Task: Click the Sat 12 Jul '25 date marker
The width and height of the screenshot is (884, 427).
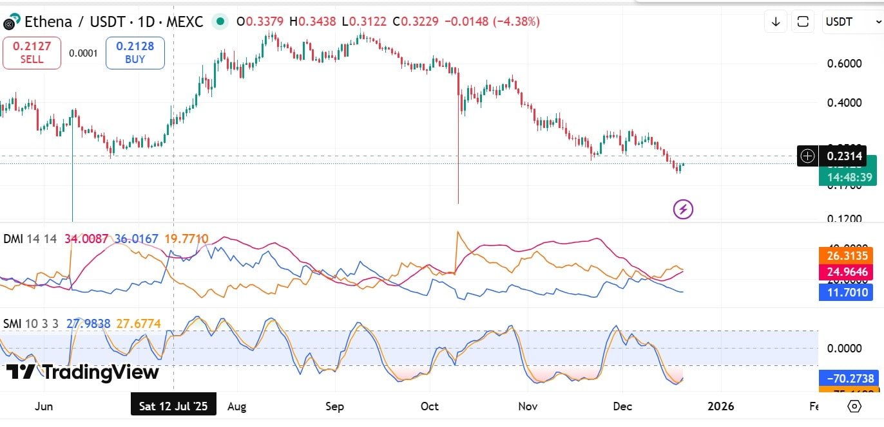Action: (x=174, y=406)
